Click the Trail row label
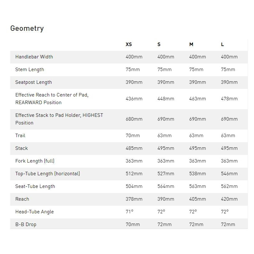254x254 pixels. click(x=20, y=136)
